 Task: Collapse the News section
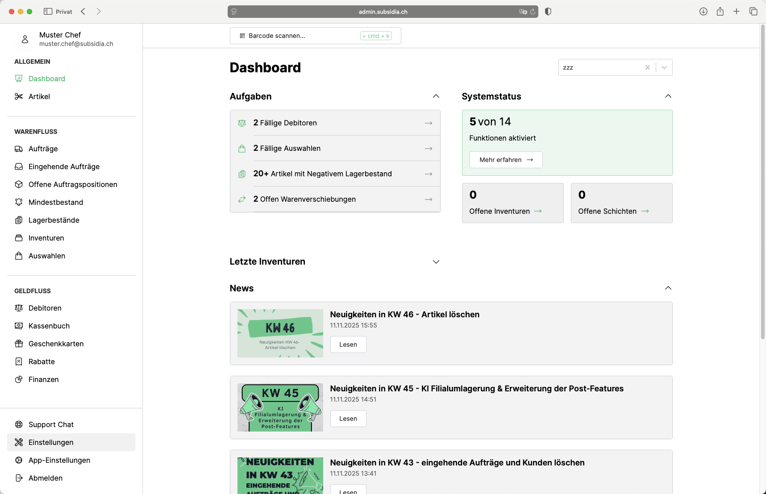pos(668,288)
